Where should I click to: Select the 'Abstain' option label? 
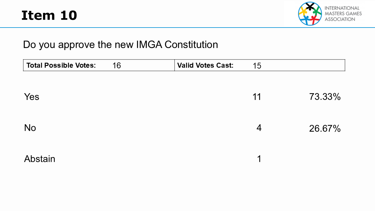pyautogui.click(x=40, y=159)
